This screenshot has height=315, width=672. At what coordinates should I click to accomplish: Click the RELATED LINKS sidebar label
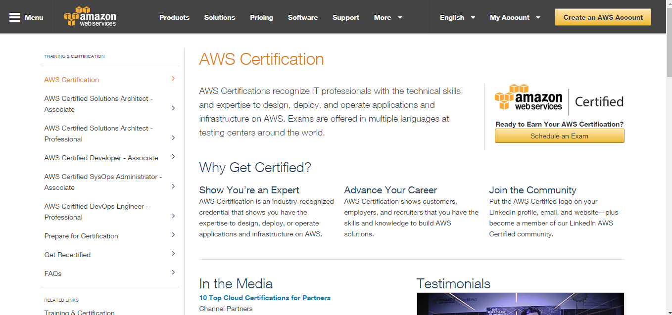pyautogui.click(x=61, y=300)
